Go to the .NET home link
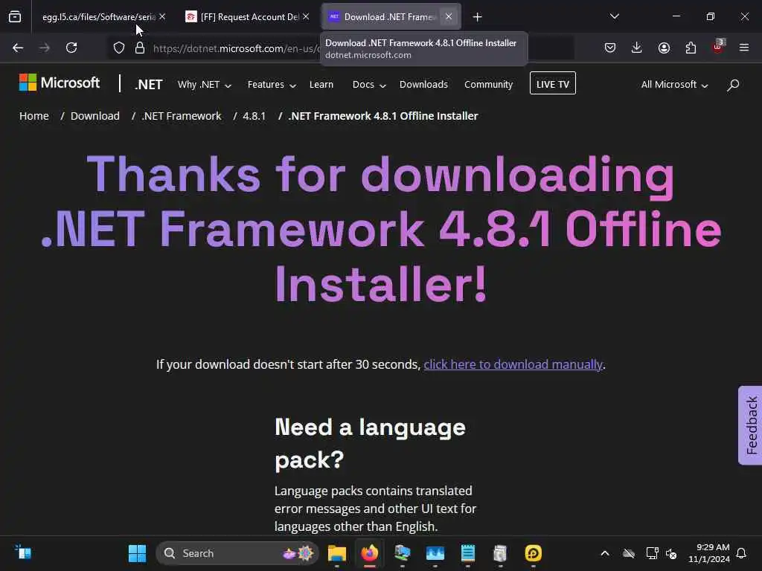The height and width of the screenshot is (571, 762). 149,85
